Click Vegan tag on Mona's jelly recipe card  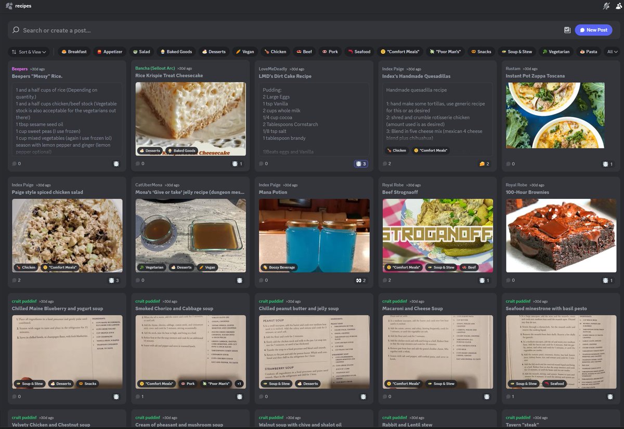[x=206, y=267]
